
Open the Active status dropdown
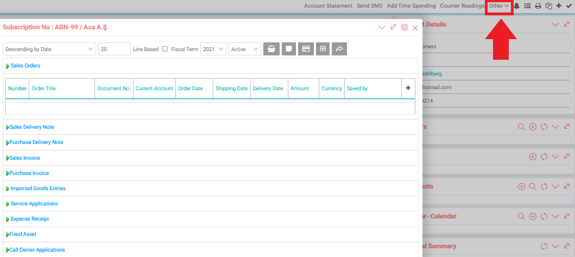click(244, 49)
